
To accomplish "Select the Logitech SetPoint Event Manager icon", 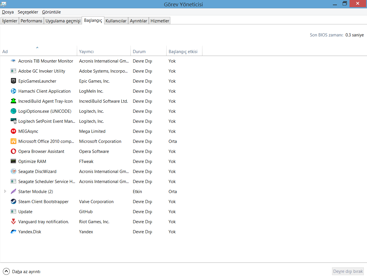I will (x=13, y=121).
